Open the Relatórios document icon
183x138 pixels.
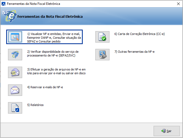(15, 108)
